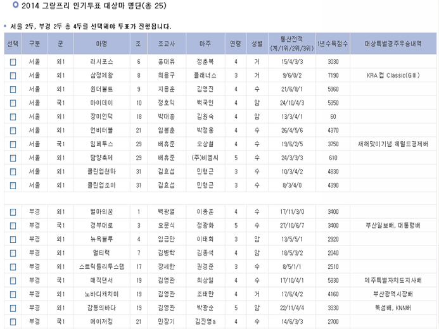Tick the checkbox next to 원더볼트
The image size is (439, 329).
coord(13,90)
